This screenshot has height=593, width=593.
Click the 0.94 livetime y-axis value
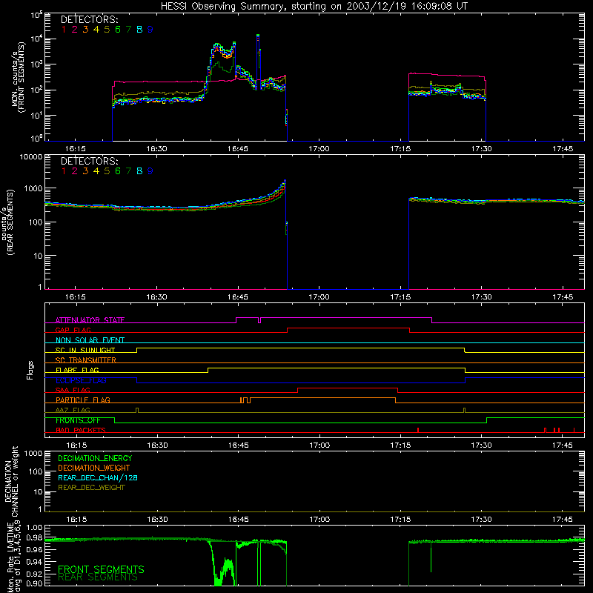(x=34, y=562)
